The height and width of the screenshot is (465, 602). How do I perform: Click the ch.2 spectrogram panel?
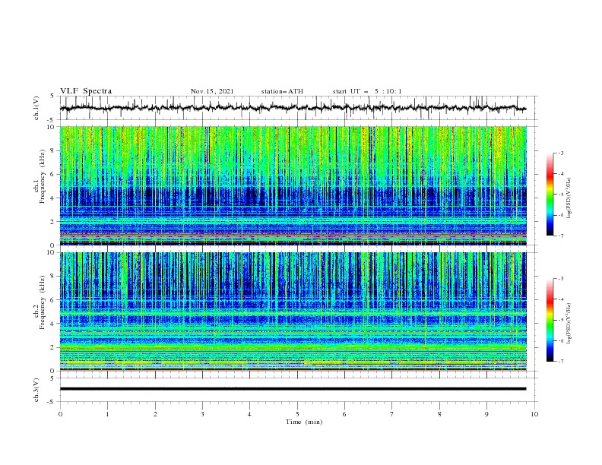pyautogui.click(x=293, y=312)
